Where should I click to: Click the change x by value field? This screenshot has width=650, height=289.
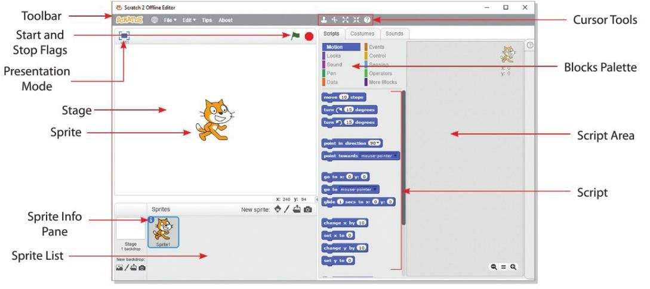tap(362, 223)
